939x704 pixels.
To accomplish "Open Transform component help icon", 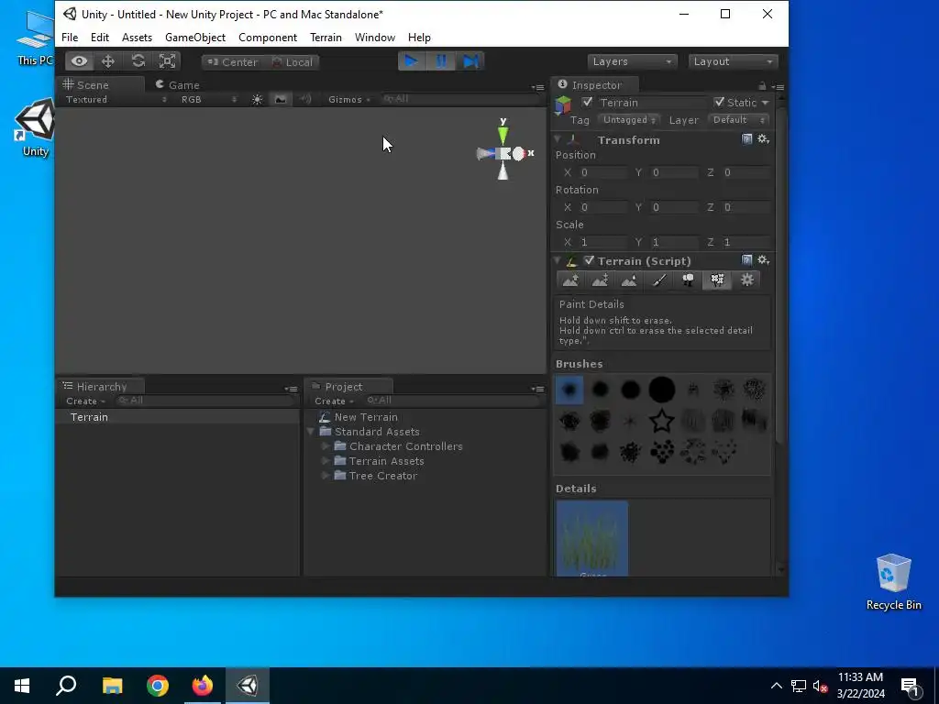I will (746, 139).
